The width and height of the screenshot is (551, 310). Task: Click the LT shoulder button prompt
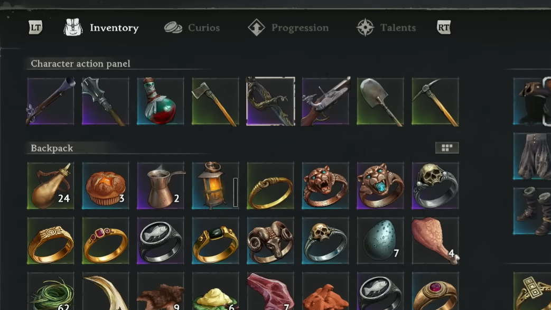(x=35, y=27)
